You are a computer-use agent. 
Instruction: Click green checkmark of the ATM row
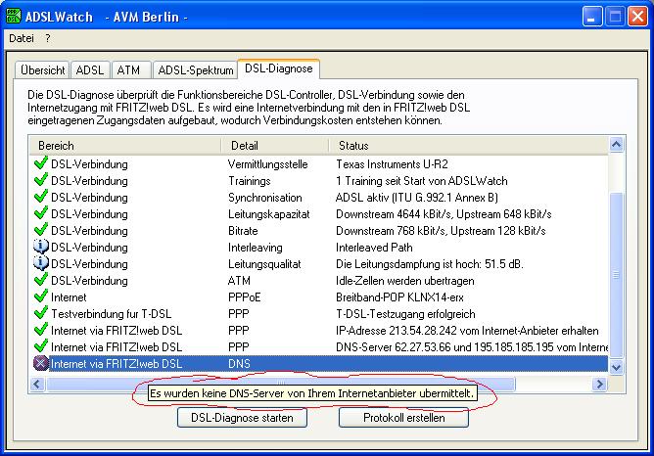(x=40, y=280)
